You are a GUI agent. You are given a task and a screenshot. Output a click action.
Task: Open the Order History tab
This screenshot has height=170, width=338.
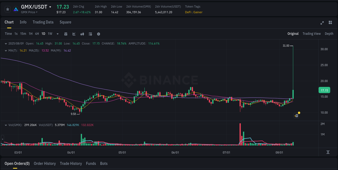pyautogui.click(x=45, y=164)
